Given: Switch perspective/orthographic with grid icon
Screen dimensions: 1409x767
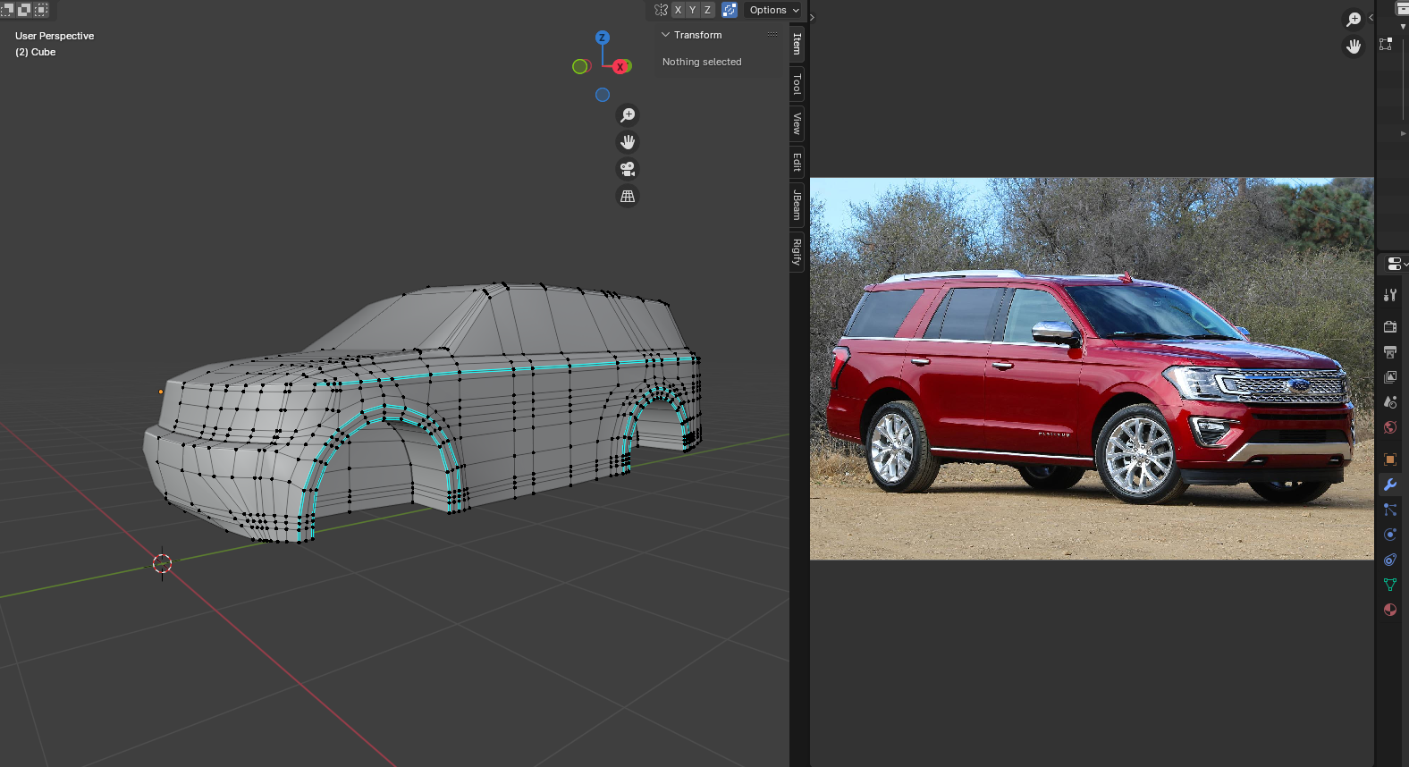Looking at the screenshot, I should [x=628, y=196].
